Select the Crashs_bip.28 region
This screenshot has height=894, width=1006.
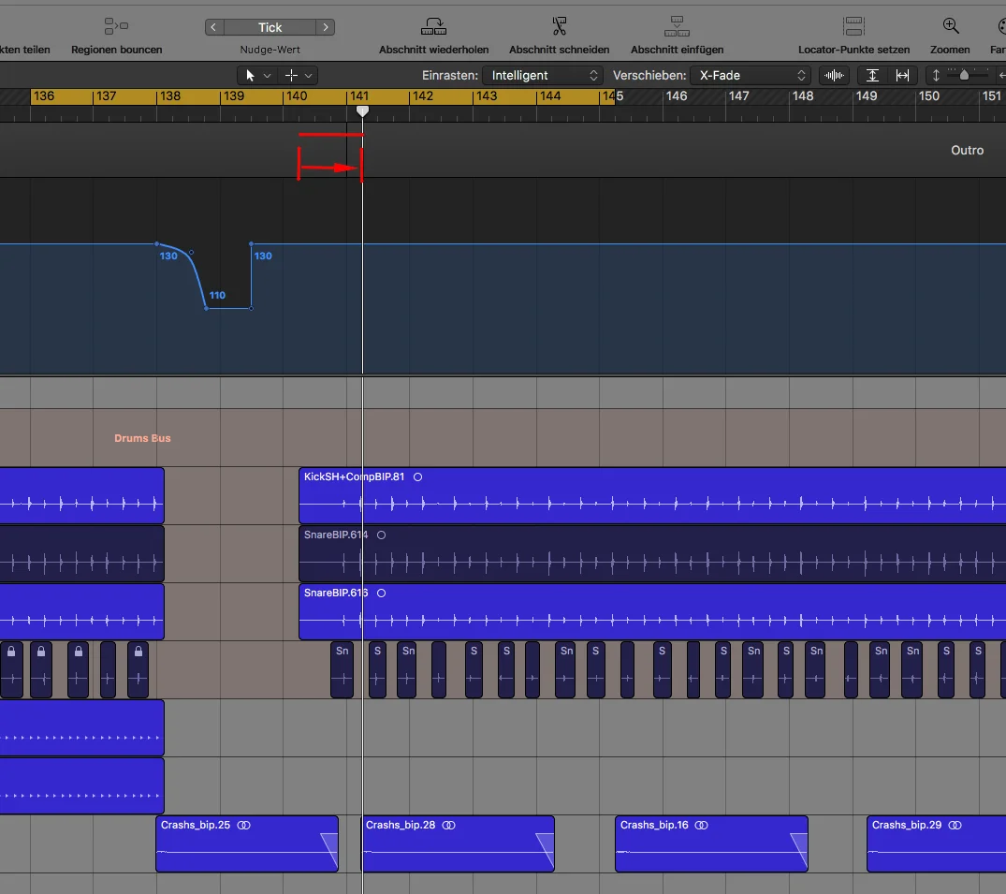click(459, 843)
